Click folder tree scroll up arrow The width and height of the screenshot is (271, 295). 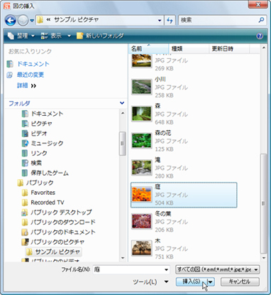(123, 113)
